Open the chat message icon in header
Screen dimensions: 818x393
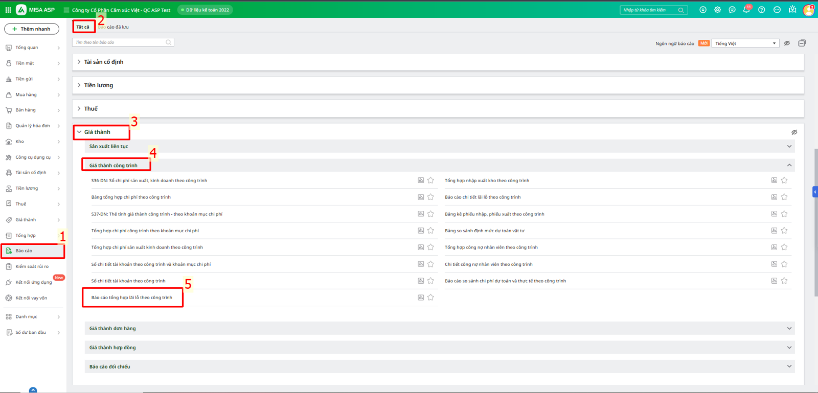click(732, 10)
